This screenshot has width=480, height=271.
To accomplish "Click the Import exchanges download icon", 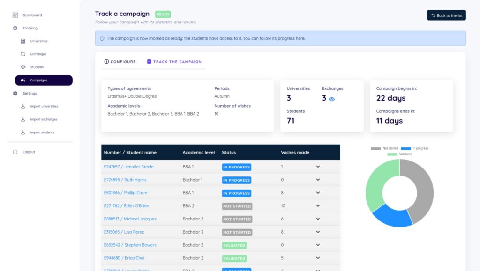I will click(23, 119).
